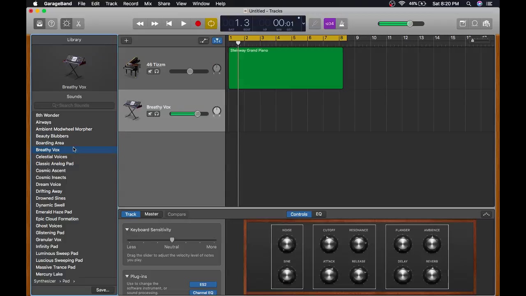Select the Celestial Voices sound
Image resolution: width=526 pixels, height=296 pixels.
click(x=74, y=157)
